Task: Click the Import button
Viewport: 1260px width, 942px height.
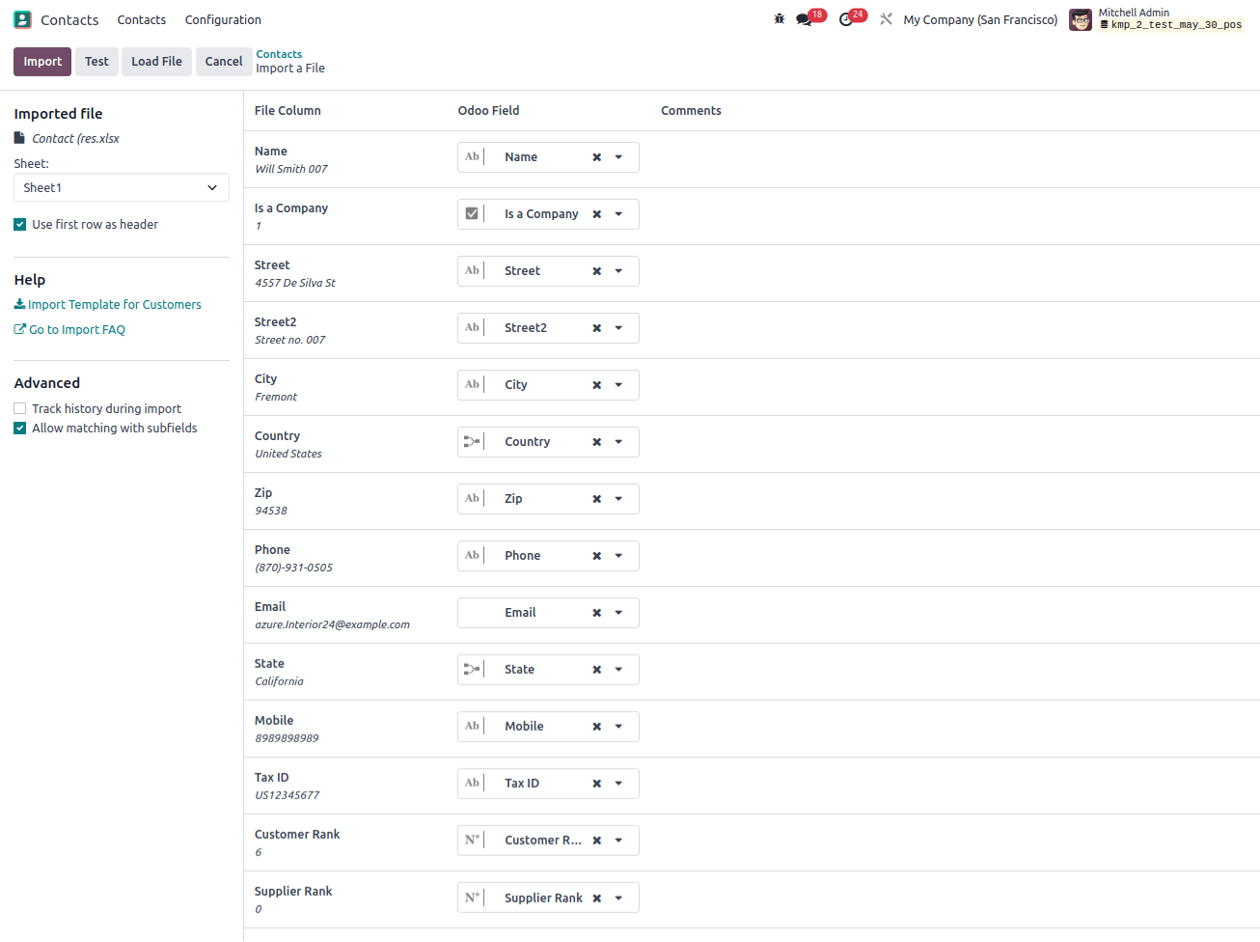Action: point(42,61)
